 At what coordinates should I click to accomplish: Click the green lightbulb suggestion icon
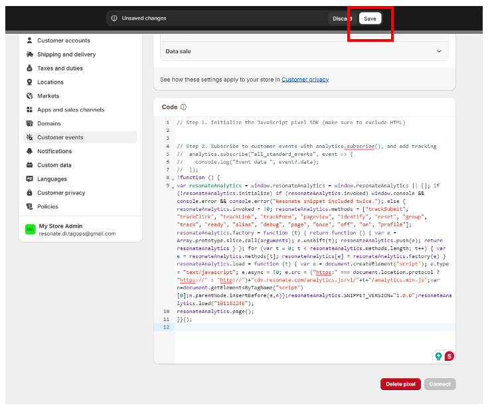[x=438, y=356]
